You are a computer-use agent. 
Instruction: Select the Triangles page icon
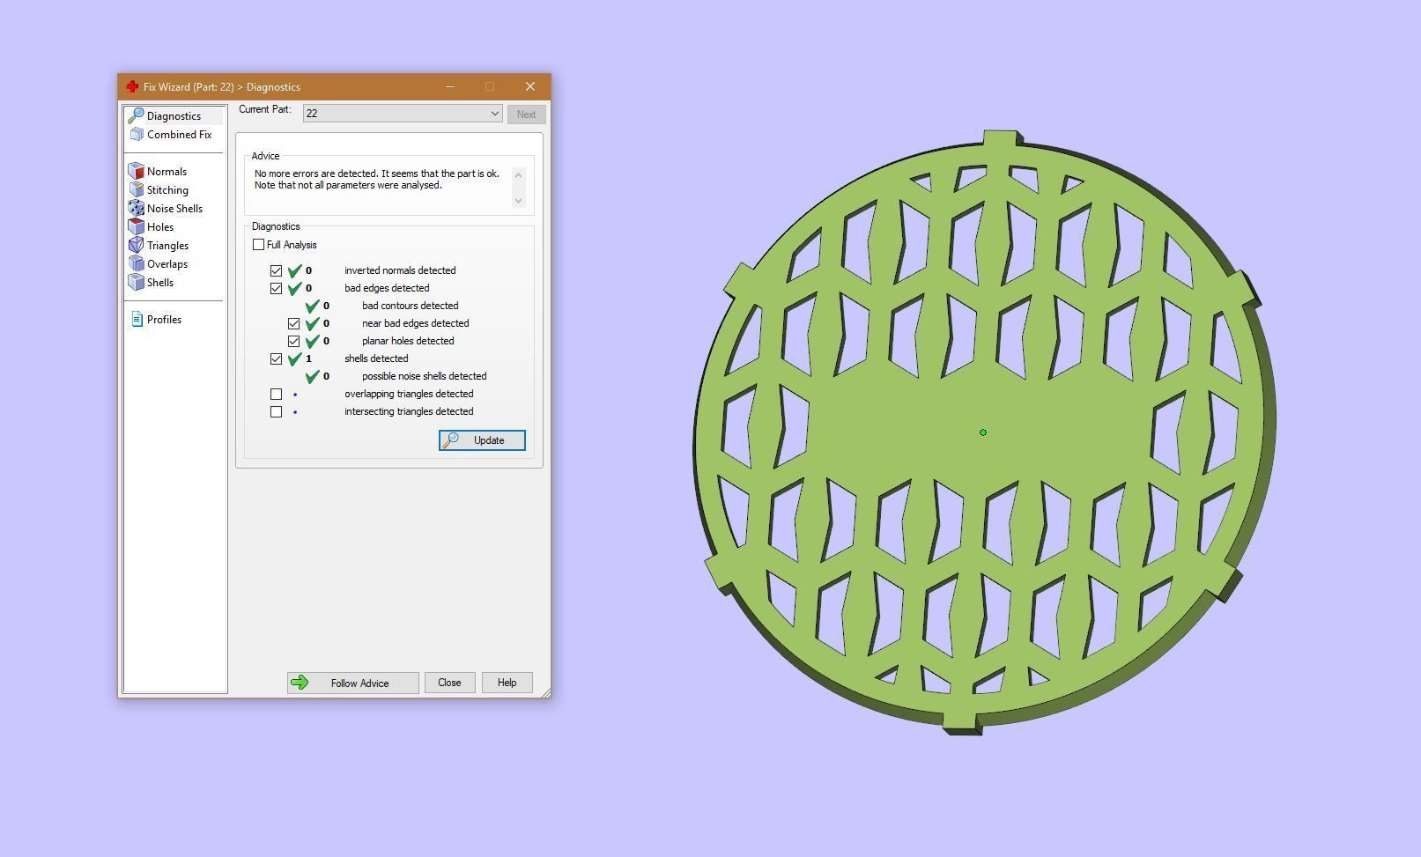(x=136, y=246)
